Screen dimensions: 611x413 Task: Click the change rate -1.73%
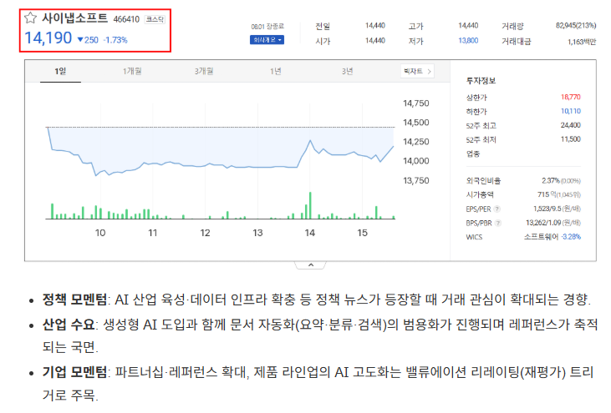click(115, 40)
